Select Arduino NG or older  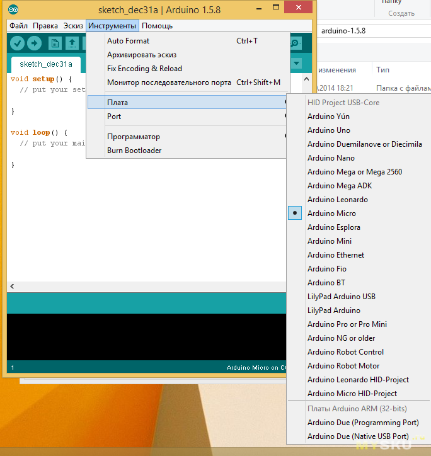[359, 338]
